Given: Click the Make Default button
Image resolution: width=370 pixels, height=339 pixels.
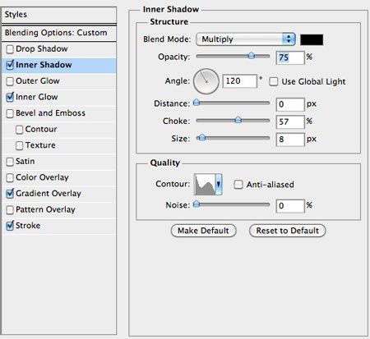Looking at the screenshot, I should [x=203, y=231].
